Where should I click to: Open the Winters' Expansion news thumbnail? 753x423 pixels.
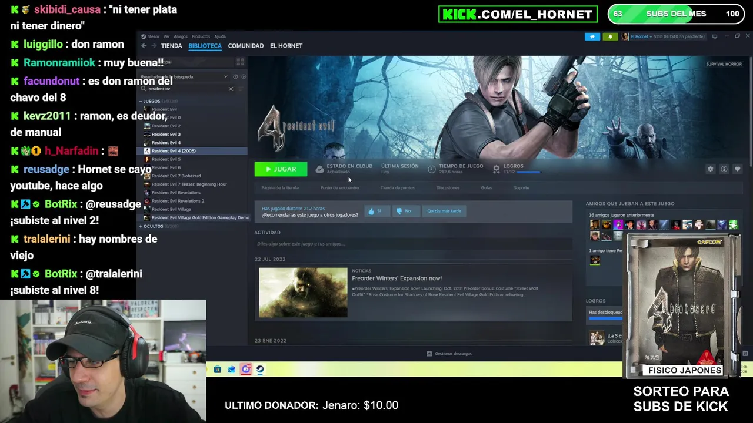[303, 293]
